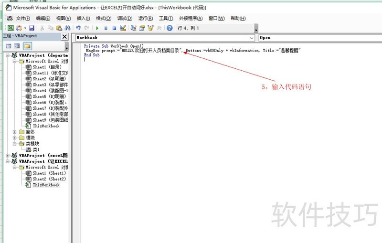Collapse first Microsoft Excel 对象 folder
Image resolution: width=382 pixels, height=243 pixels.
[x=15, y=61]
